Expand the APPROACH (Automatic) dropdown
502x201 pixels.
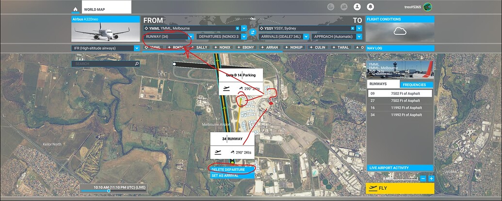click(359, 36)
